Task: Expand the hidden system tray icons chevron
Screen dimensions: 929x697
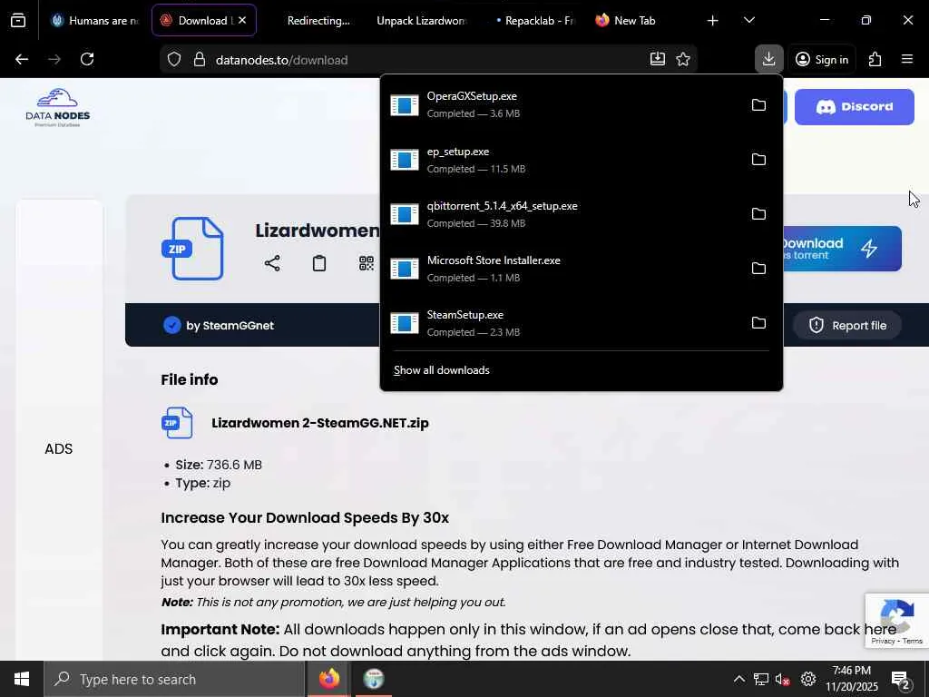Action: pyautogui.click(x=738, y=679)
